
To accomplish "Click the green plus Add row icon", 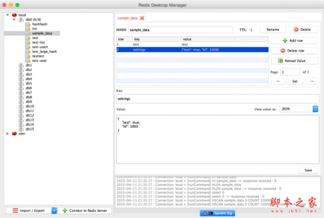I will pyautogui.click(x=285, y=41).
